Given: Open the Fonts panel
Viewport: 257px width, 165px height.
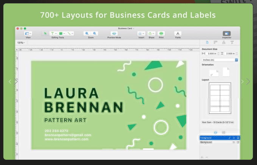Looking at the screenshot, I should tap(178, 34).
